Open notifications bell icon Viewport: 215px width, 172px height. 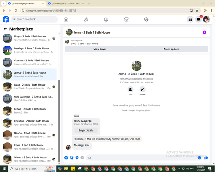(198, 19)
